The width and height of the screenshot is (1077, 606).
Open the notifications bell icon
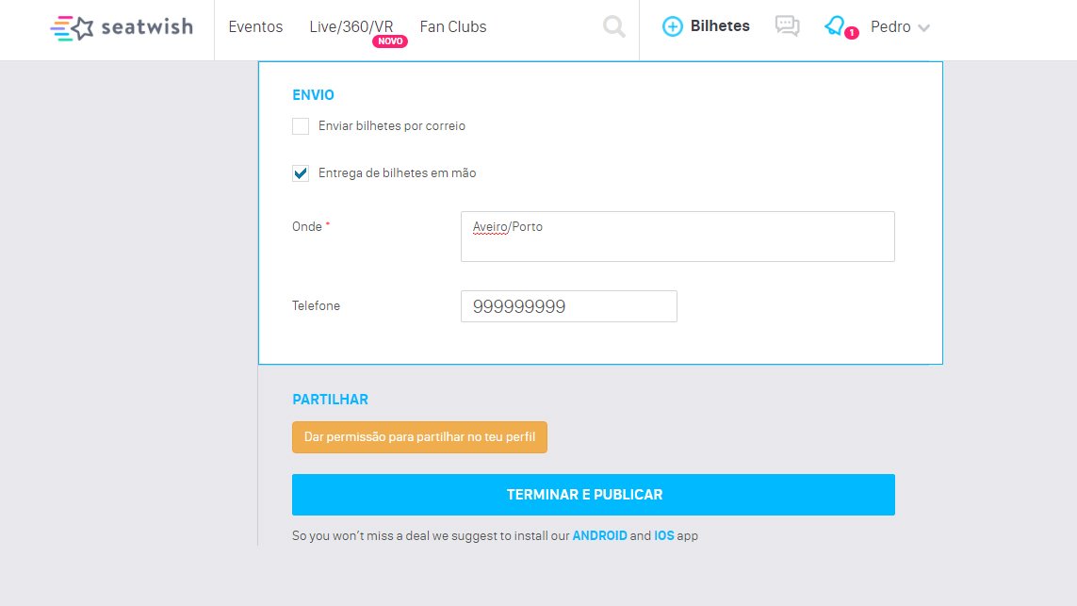click(835, 26)
